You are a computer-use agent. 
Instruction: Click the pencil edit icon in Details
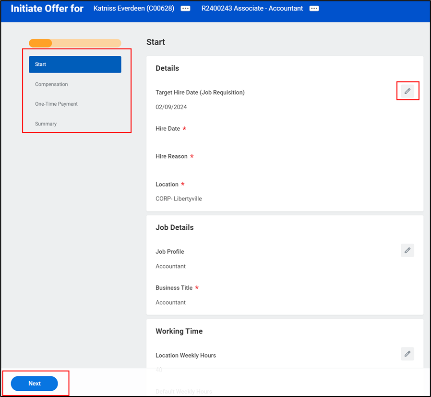[x=407, y=91]
